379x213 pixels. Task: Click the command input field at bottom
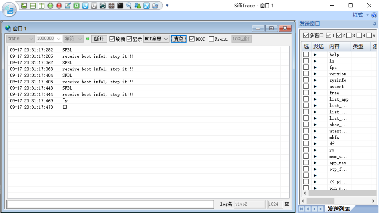[x=110, y=204]
